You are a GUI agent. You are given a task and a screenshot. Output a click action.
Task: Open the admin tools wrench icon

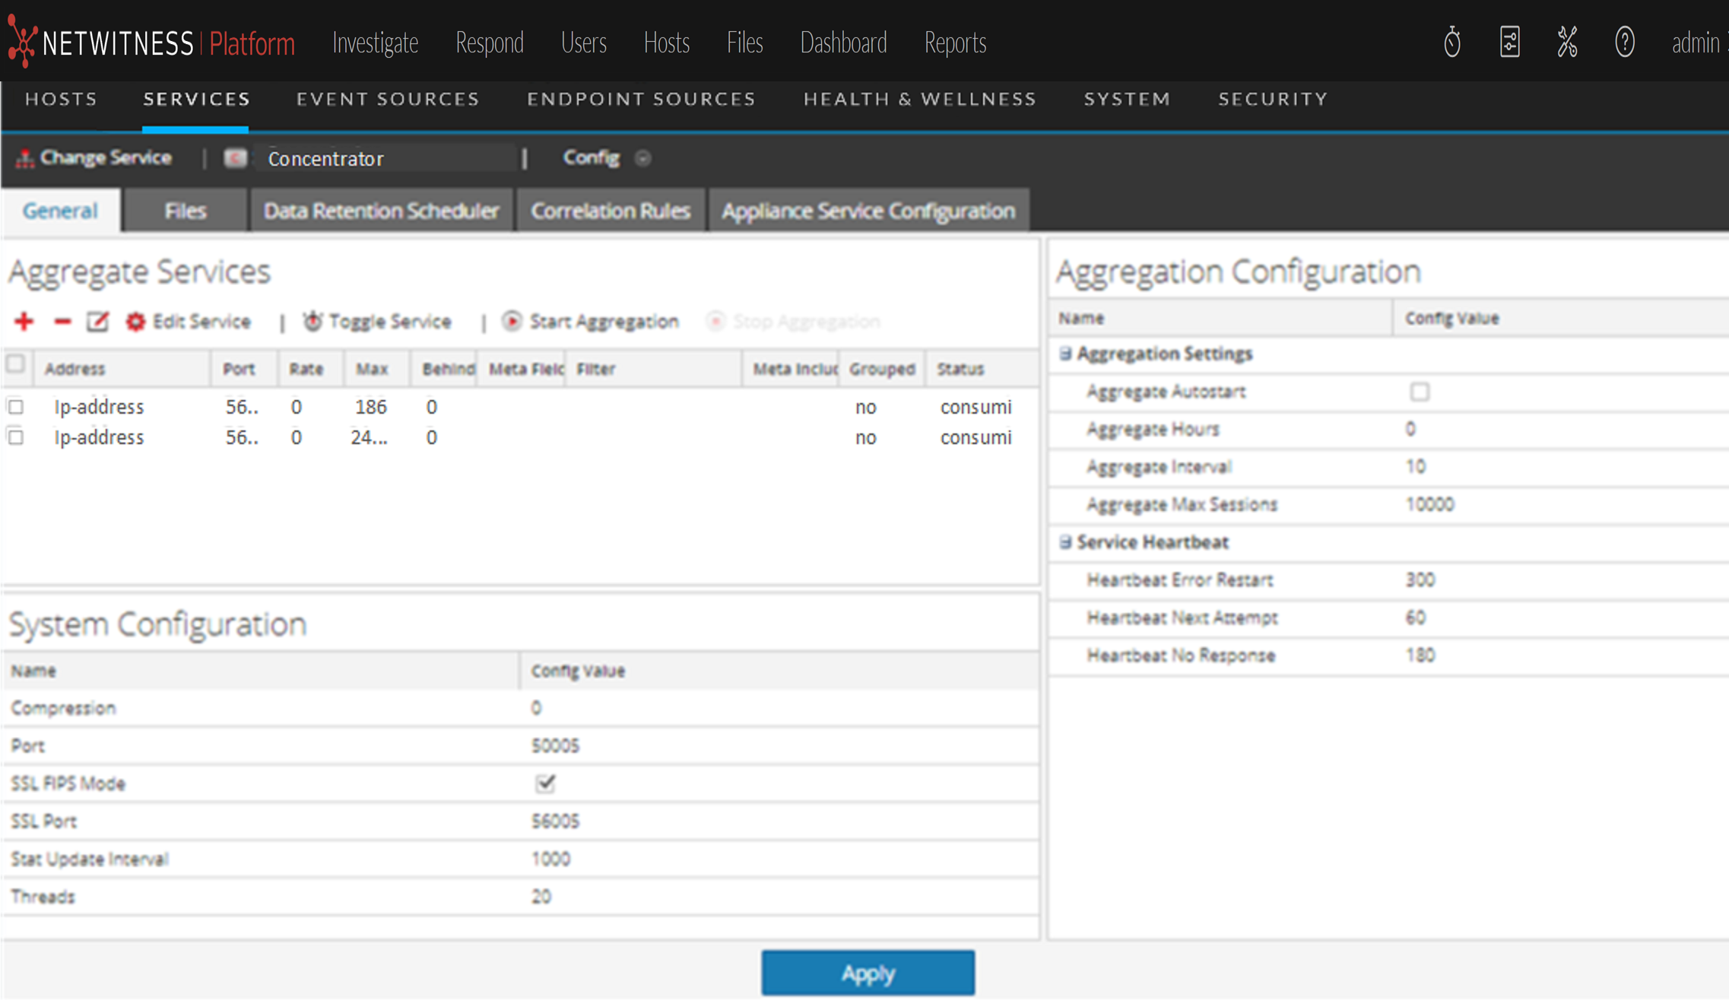(x=1567, y=43)
